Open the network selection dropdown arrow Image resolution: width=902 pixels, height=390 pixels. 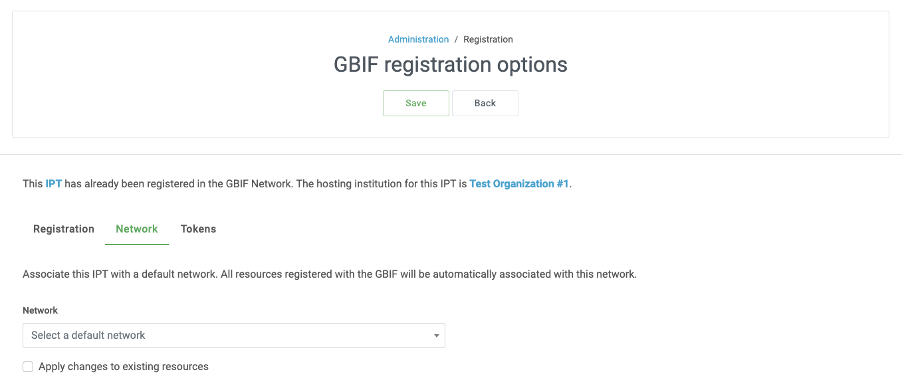(x=437, y=335)
